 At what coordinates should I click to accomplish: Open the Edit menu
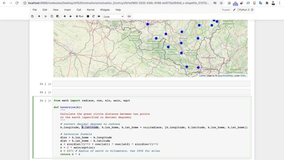click(x=45, y=10)
